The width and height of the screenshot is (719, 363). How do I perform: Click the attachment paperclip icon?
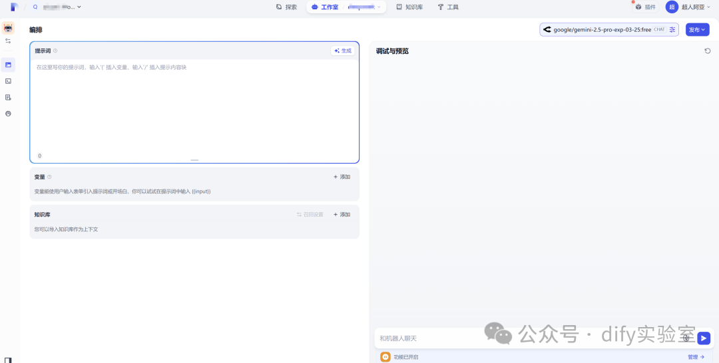click(686, 338)
